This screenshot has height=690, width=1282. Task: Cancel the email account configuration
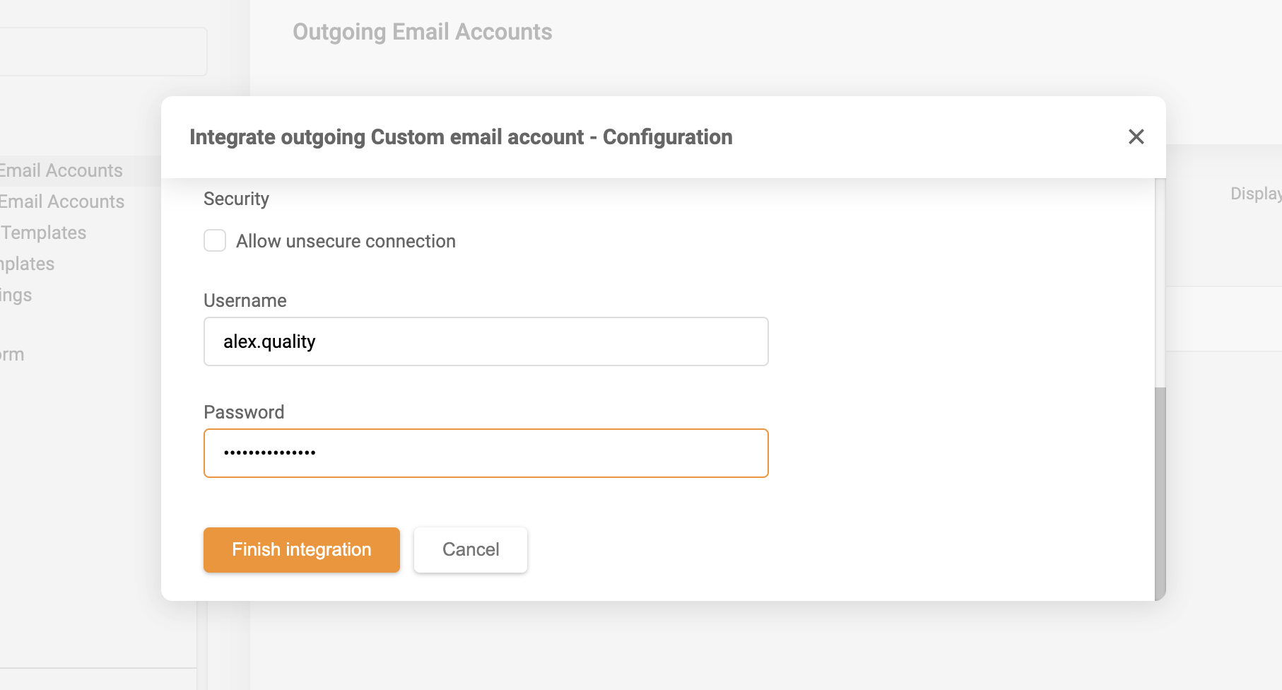[x=469, y=549]
